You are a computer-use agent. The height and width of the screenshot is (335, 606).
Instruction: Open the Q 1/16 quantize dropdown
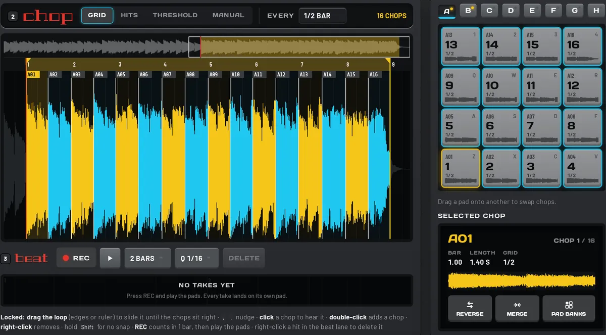click(196, 258)
